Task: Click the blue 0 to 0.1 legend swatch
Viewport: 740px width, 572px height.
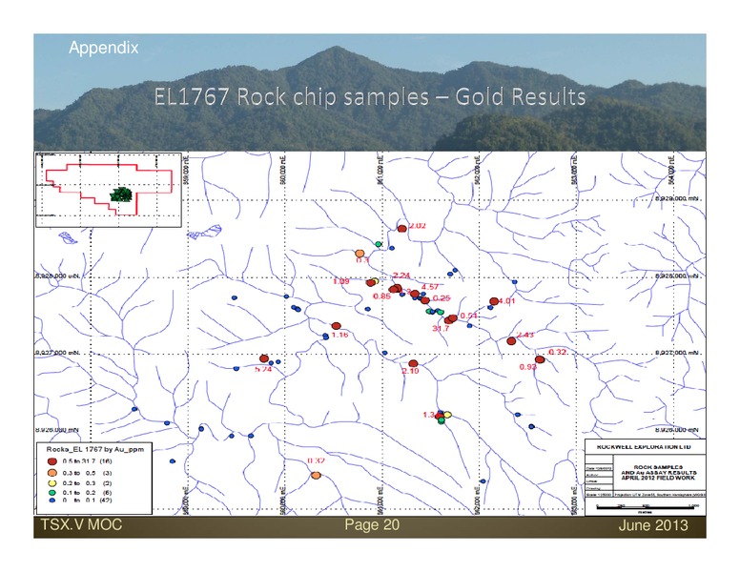Action: [52, 500]
